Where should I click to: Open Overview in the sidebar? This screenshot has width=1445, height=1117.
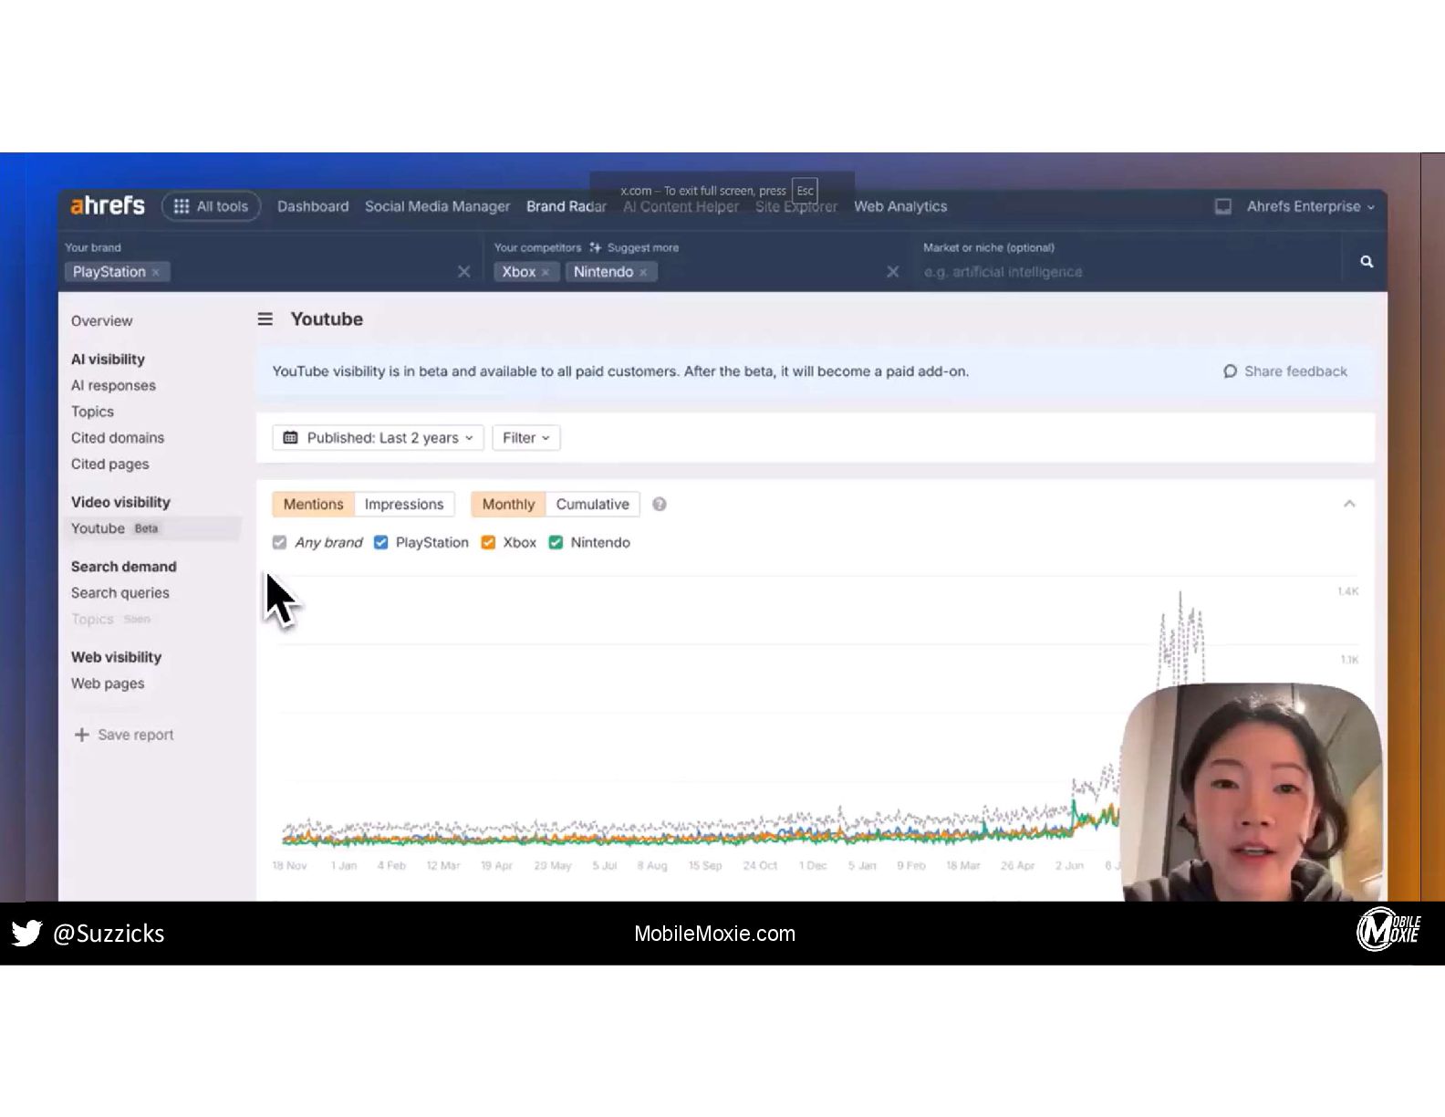click(x=102, y=321)
